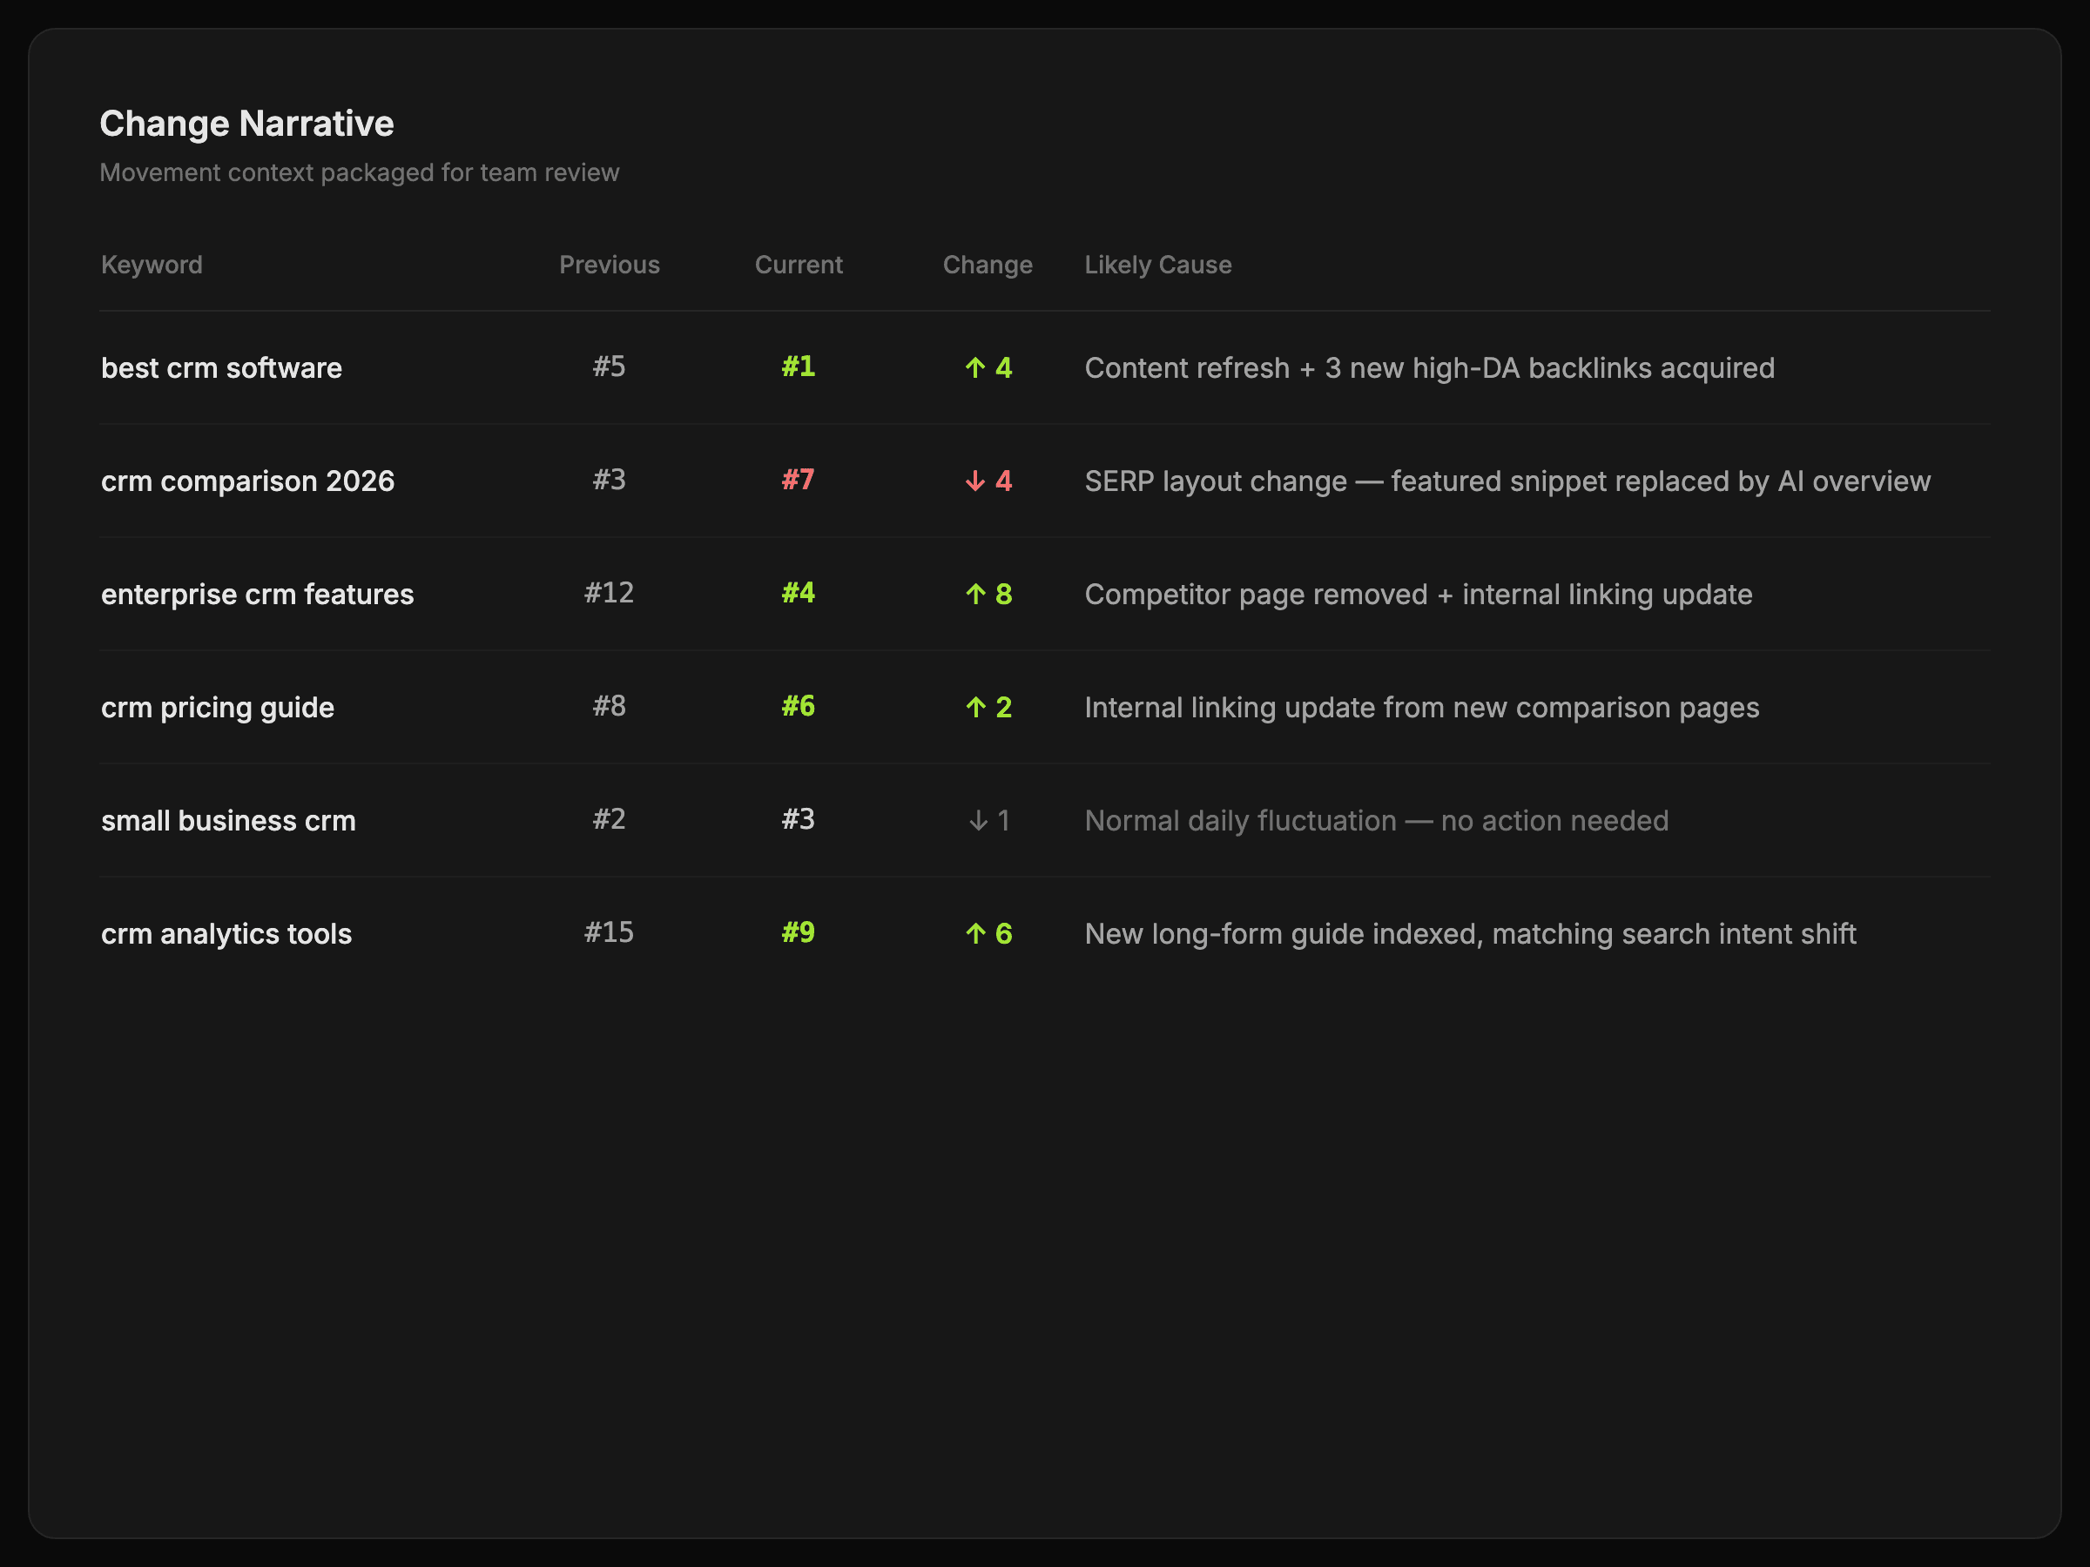Open the enterprise crm features keyword row
The height and width of the screenshot is (1567, 2090).
[257, 594]
